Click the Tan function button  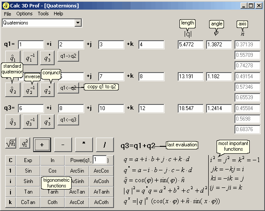[x=28, y=192]
